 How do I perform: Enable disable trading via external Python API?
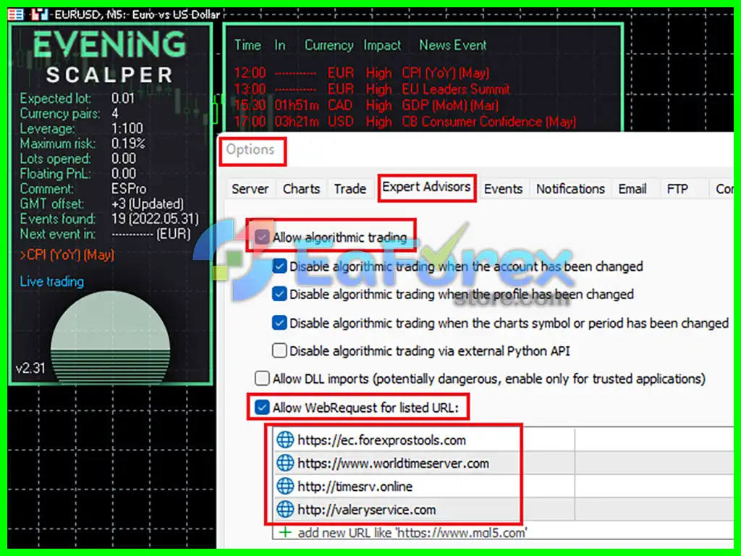click(279, 351)
